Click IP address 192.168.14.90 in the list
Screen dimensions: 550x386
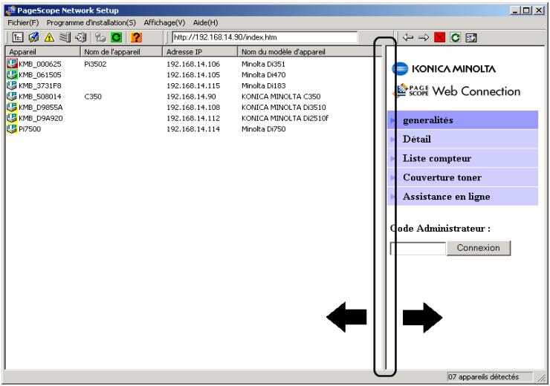[x=191, y=96]
